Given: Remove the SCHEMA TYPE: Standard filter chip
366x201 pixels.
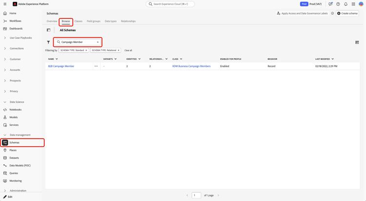Looking at the screenshot, I should (x=86, y=50).
